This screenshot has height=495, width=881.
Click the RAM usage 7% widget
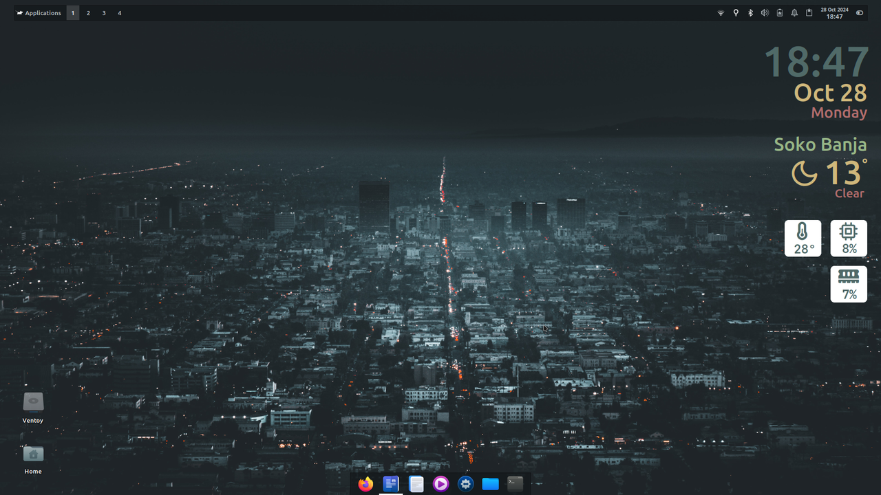[849, 284]
